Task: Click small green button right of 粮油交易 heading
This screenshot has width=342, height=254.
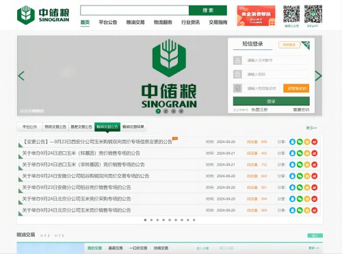Action: (x=315, y=236)
